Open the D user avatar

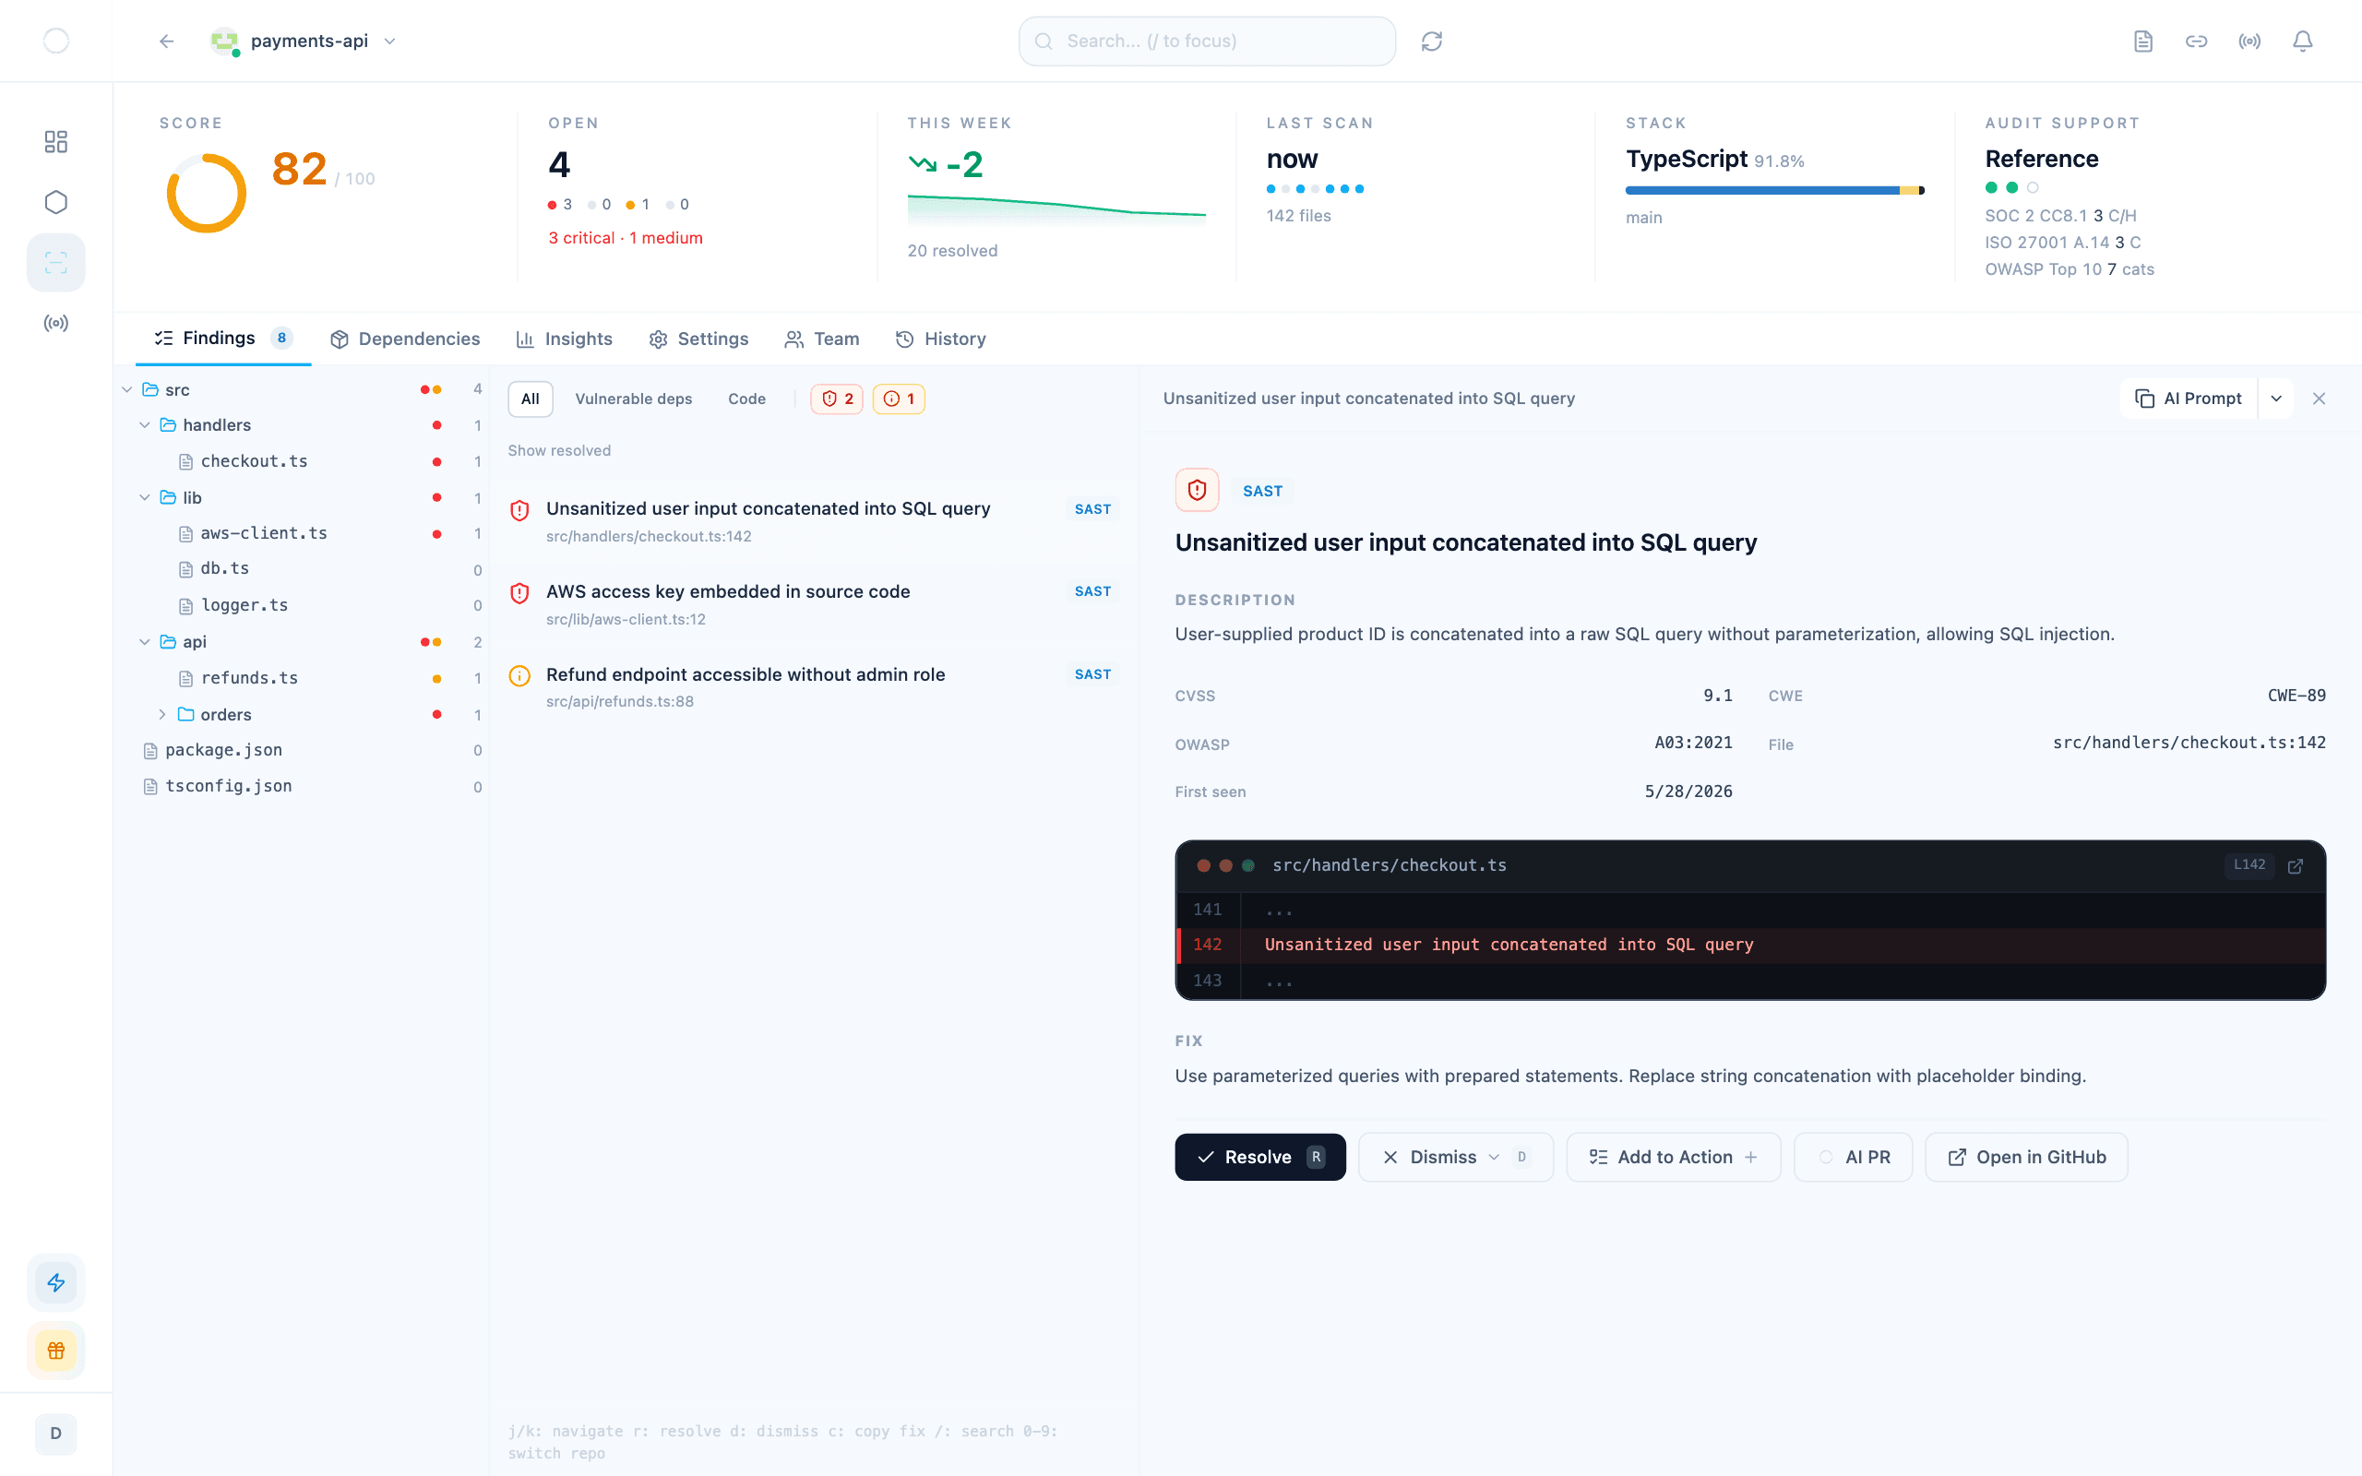[x=55, y=1433]
